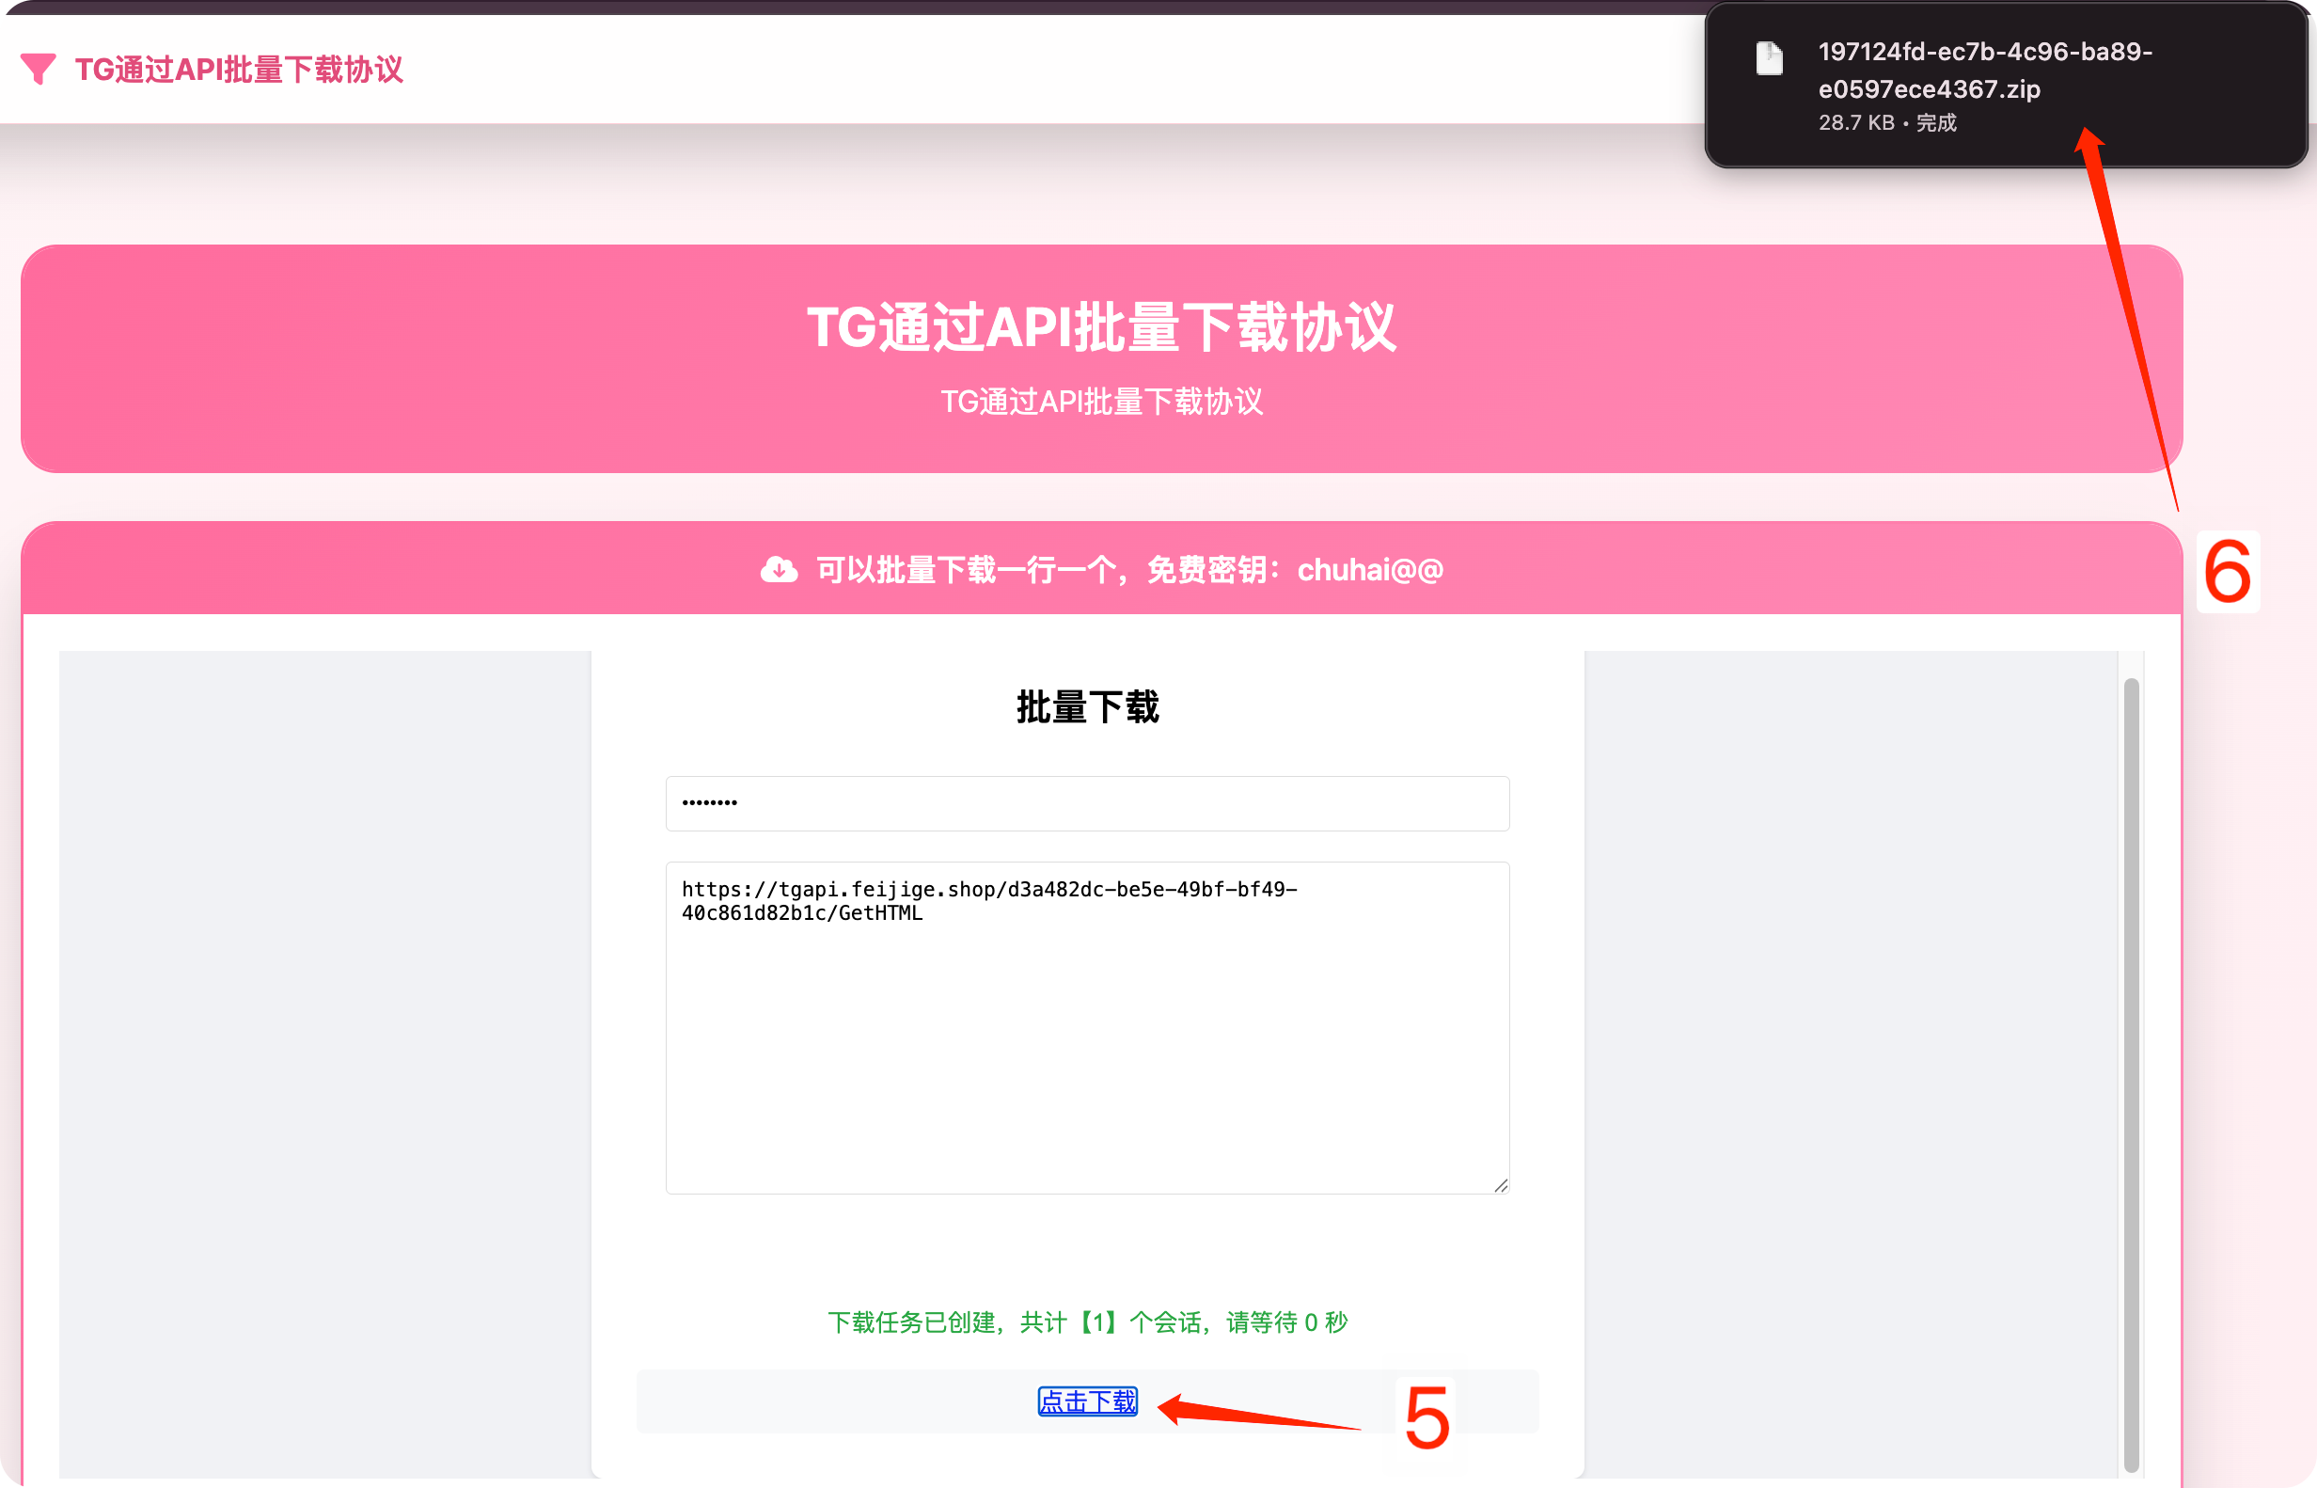Image resolution: width=2317 pixels, height=1488 pixels.
Task: Click the cloud download icon in the banner
Action: click(779, 569)
